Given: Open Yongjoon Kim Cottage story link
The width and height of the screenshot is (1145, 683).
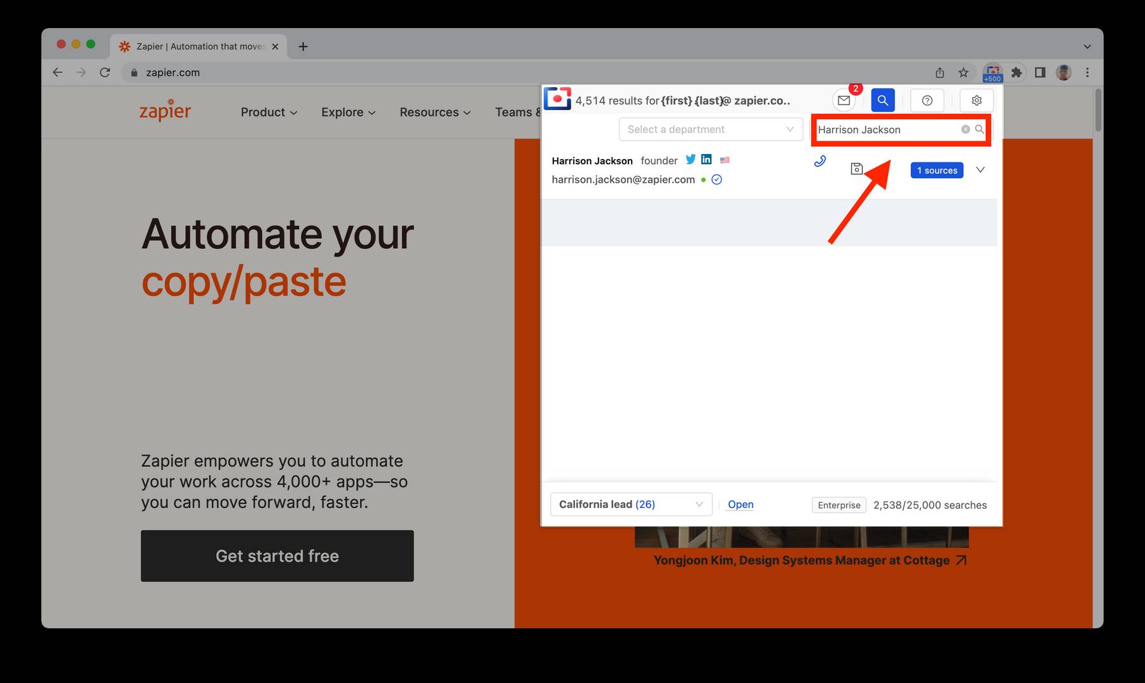Looking at the screenshot, I should tap(810, 560).
